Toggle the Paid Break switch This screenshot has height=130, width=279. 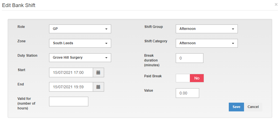190,78
